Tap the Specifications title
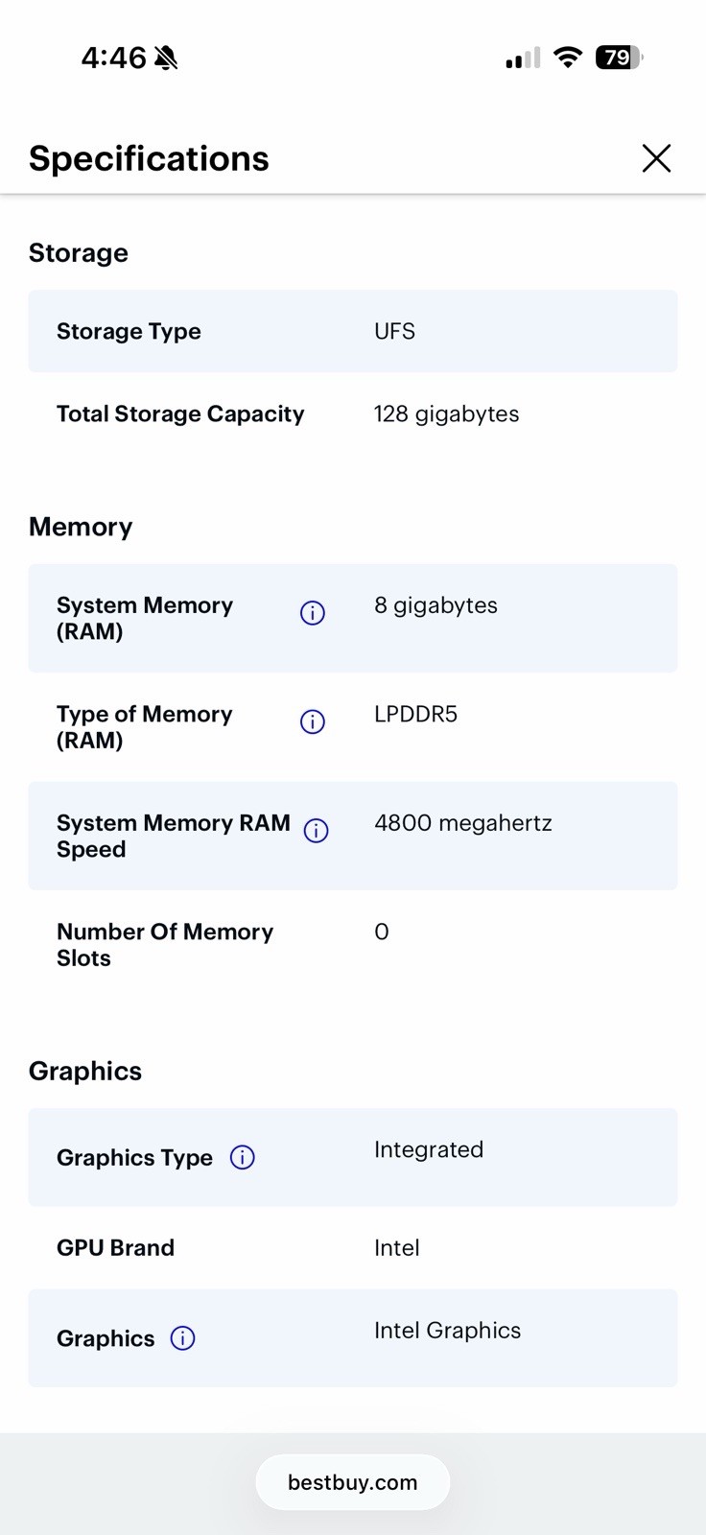The image size is (706, 1535). (x=149, y=158)
